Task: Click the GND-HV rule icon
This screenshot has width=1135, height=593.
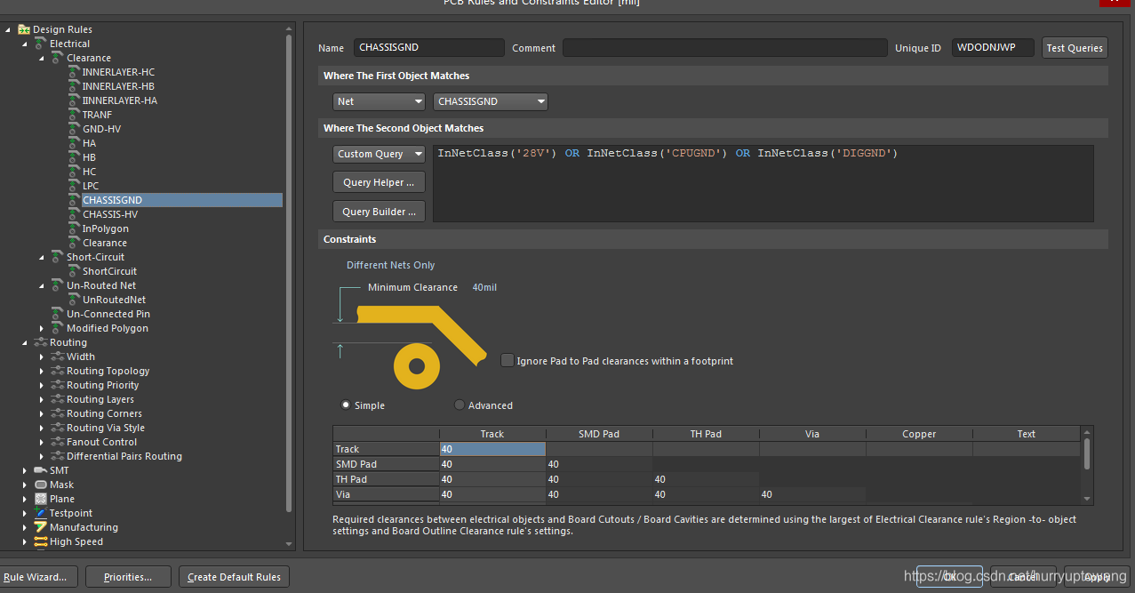Action: coord(75,129)
